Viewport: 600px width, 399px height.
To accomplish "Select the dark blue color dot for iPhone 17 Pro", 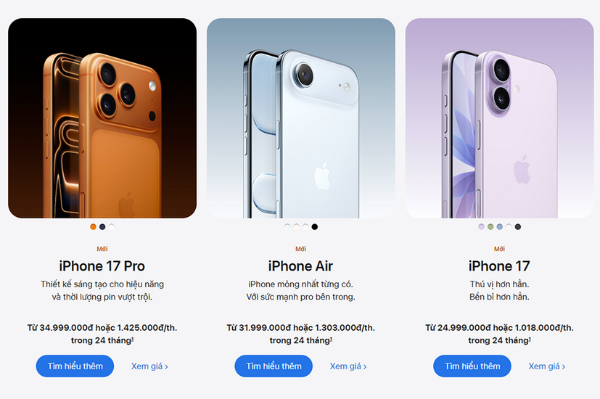I will 102,227.
